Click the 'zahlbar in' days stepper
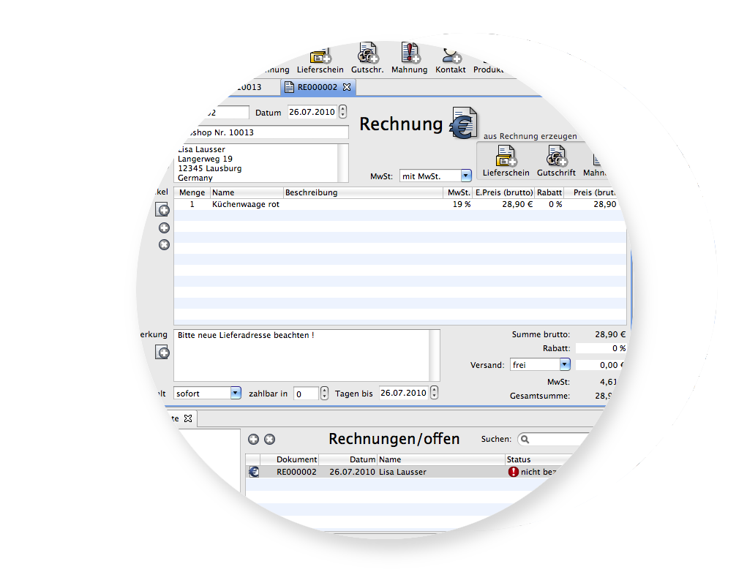 click(x=325, y=394)
